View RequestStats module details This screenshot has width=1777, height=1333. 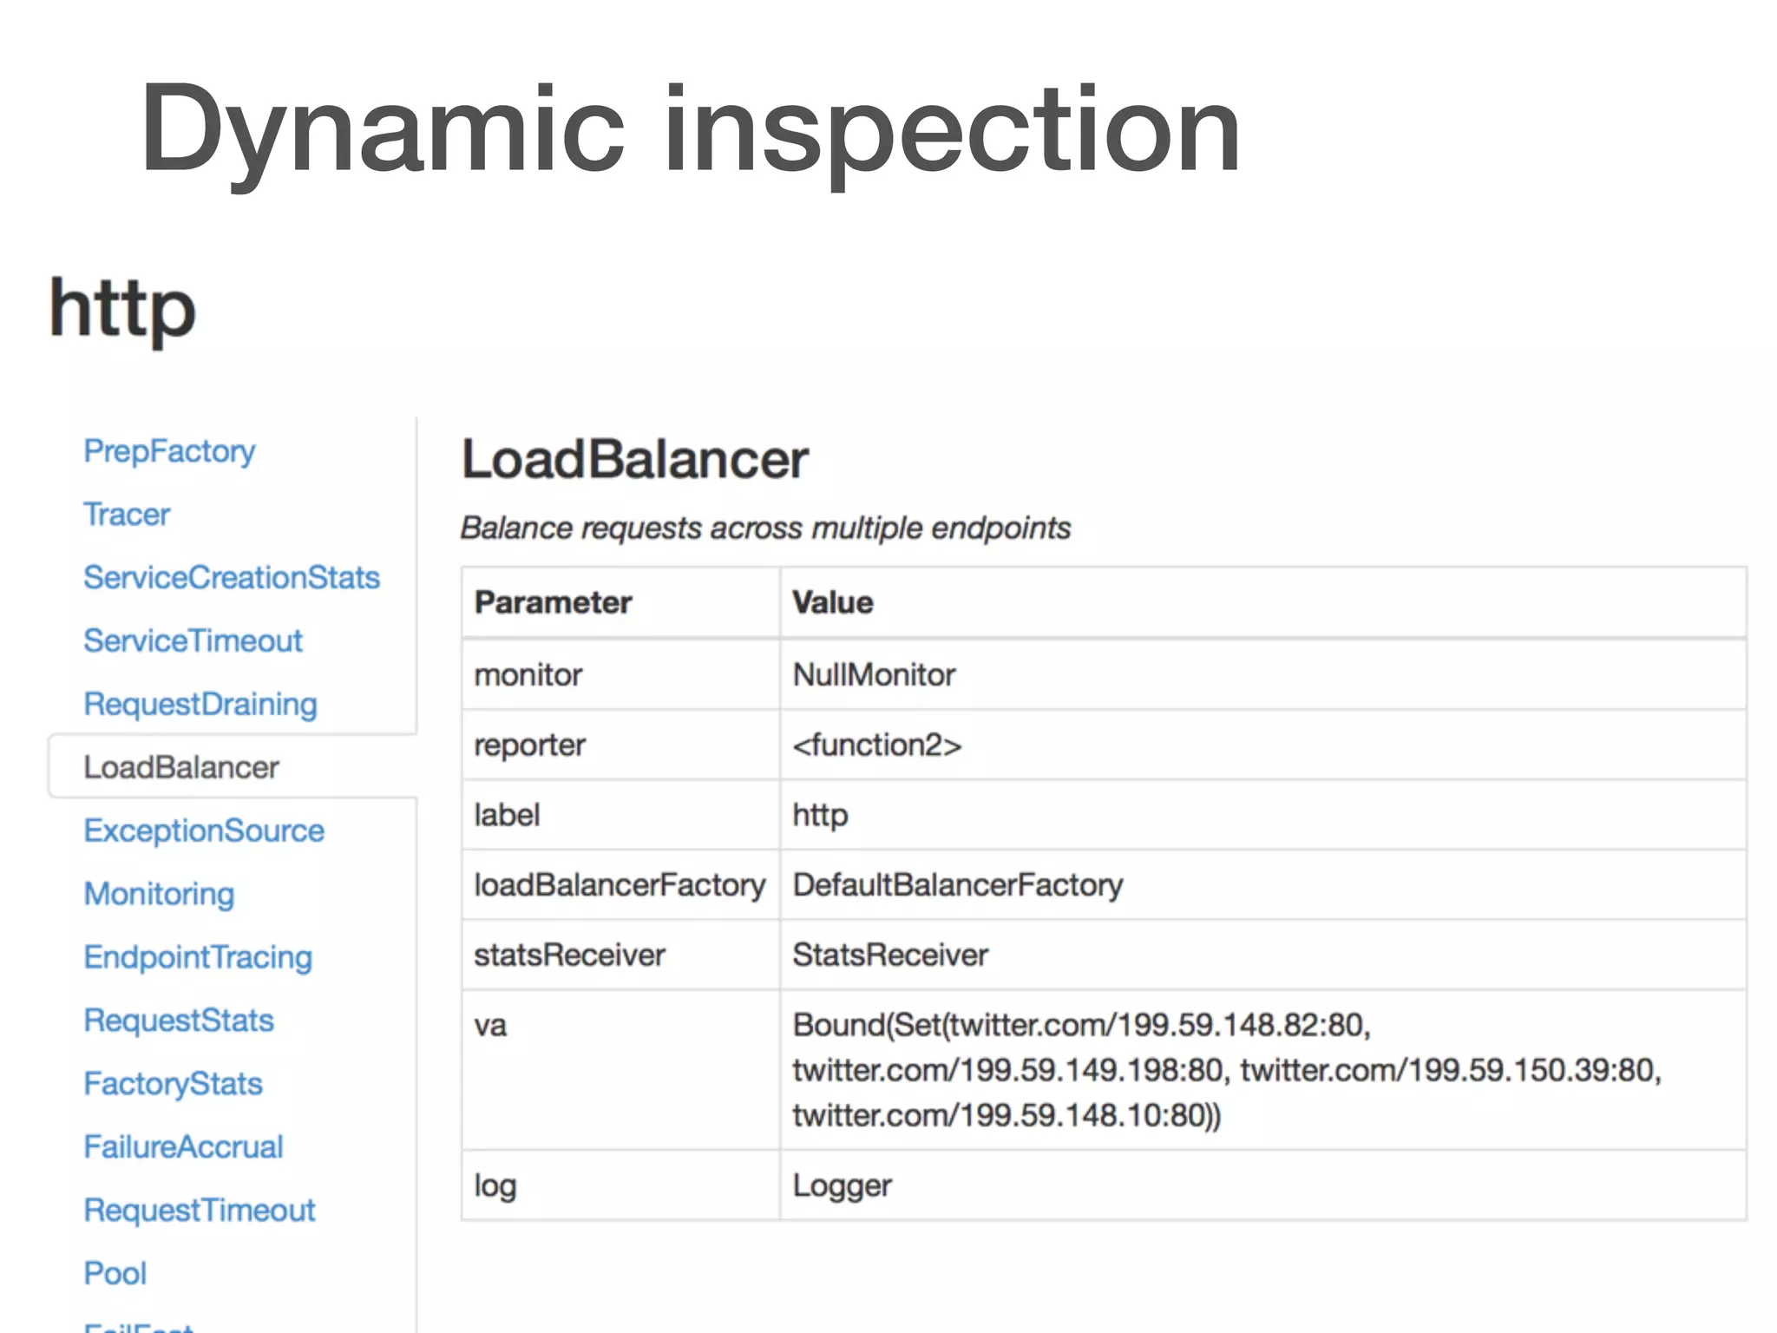tap(179, 1021)
